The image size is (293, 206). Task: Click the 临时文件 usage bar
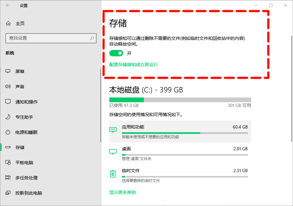pos(185,177)
